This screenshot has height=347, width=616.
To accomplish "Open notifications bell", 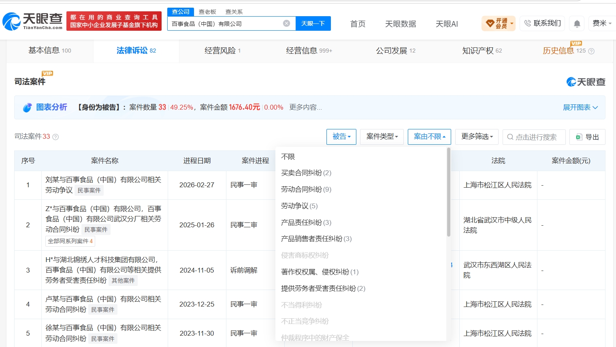I will tap(577, 24).
